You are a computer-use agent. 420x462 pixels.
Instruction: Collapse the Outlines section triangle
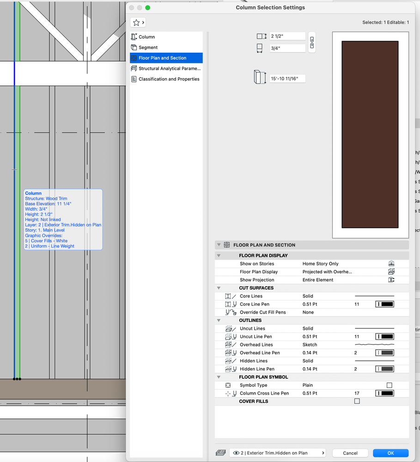click(219, 320)
